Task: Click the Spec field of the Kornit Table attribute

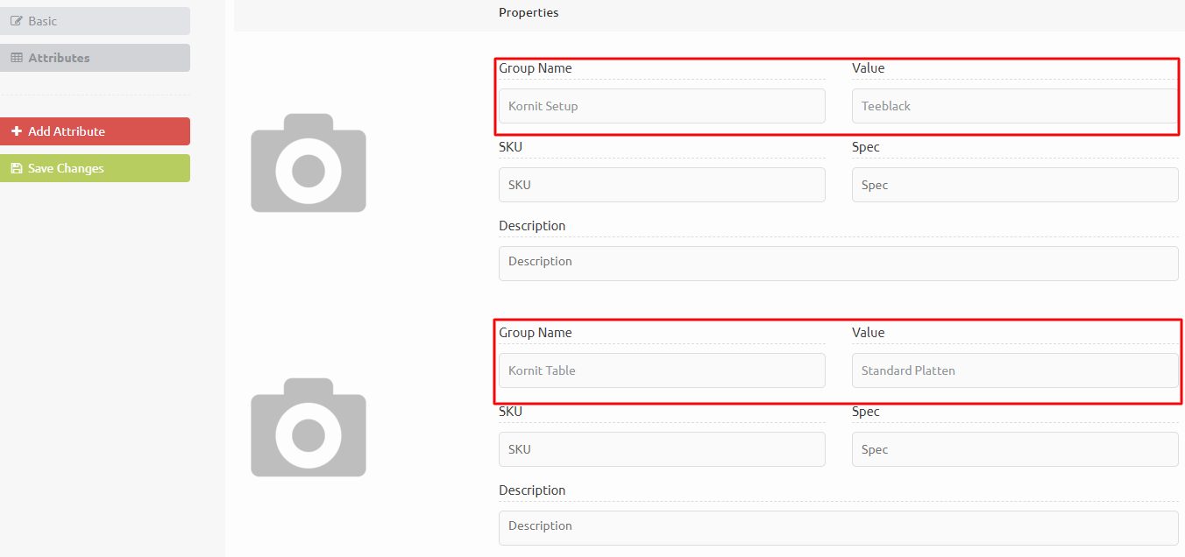Action: point(1015,449)
